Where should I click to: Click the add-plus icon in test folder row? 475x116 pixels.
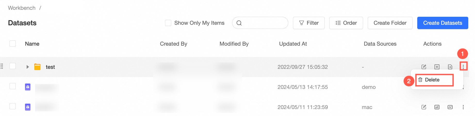pyautogui.click(x=437, y=67)
